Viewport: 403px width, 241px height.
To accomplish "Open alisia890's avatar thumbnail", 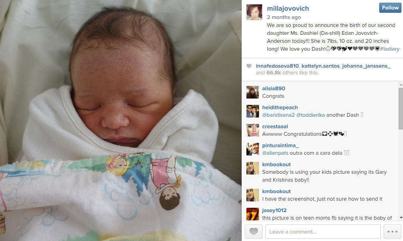I will [253, 92].
